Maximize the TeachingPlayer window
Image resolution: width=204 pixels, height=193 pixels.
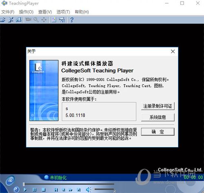182,3
